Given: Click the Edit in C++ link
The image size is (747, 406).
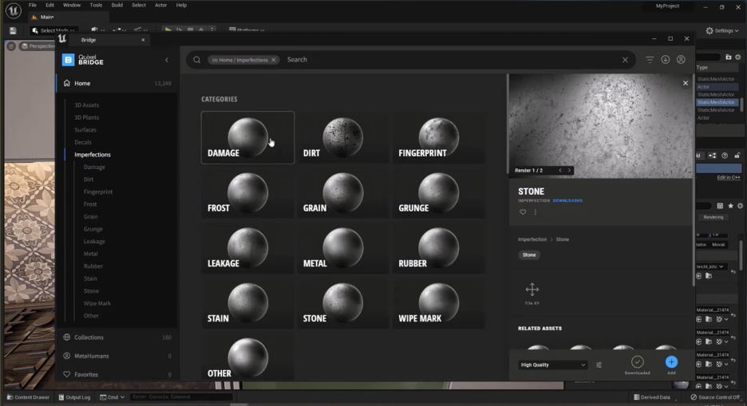Looking at the screenshot, I should point(729,178).
